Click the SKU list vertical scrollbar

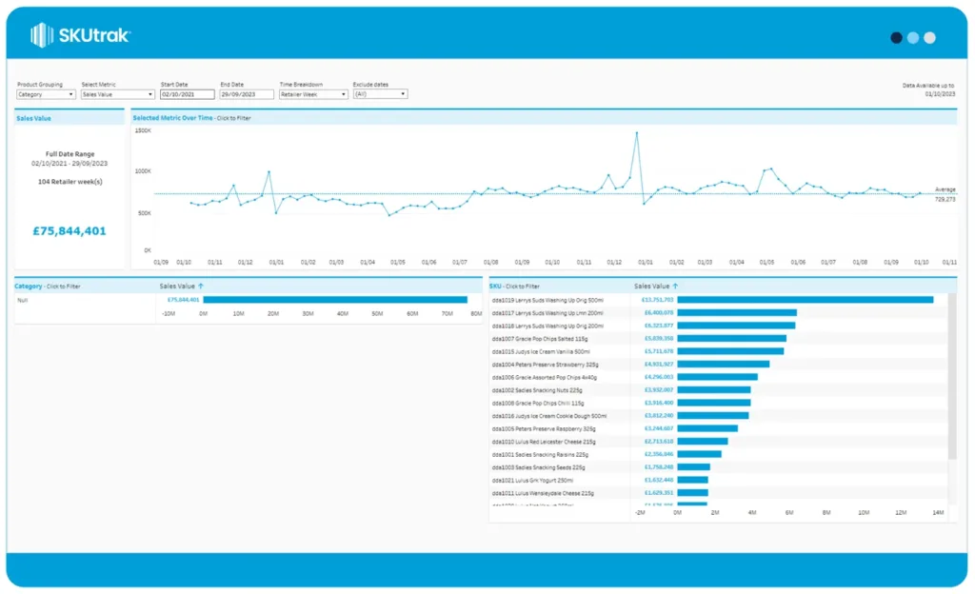tap(952, 377)
